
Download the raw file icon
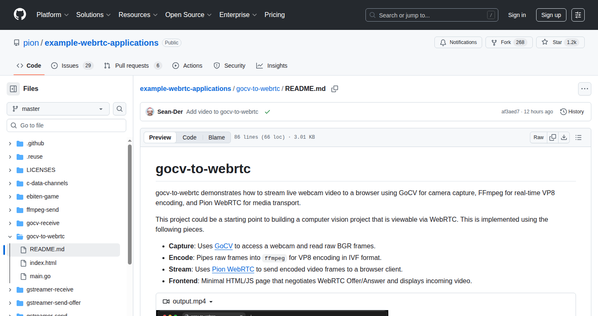tap(564, 137)
